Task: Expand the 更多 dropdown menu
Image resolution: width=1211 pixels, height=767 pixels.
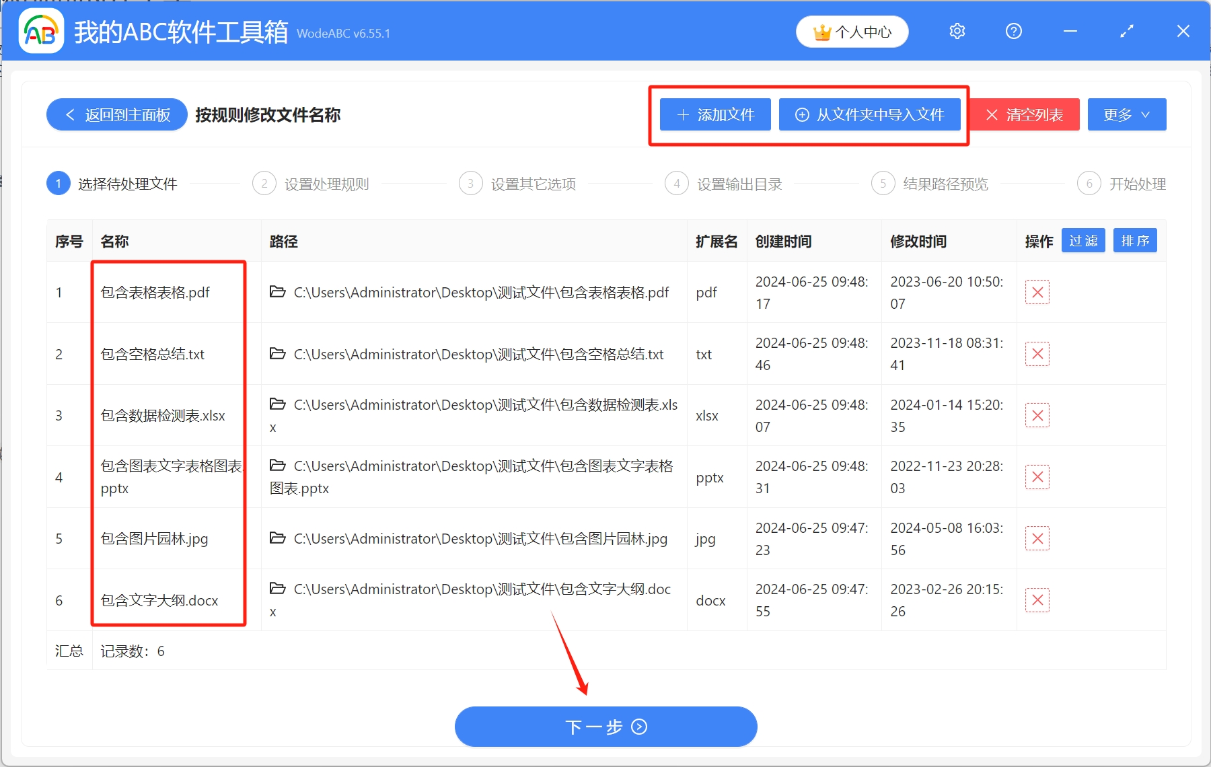Action: click(1126, 114)
